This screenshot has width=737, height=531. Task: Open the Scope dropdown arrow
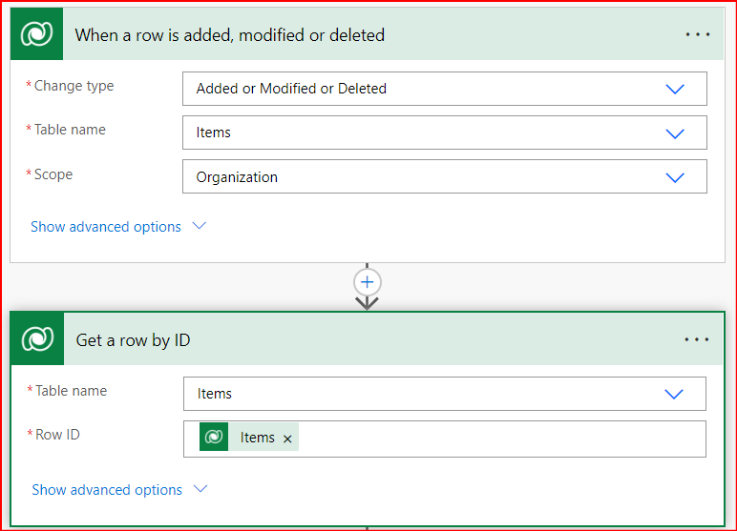pos(675,177)
